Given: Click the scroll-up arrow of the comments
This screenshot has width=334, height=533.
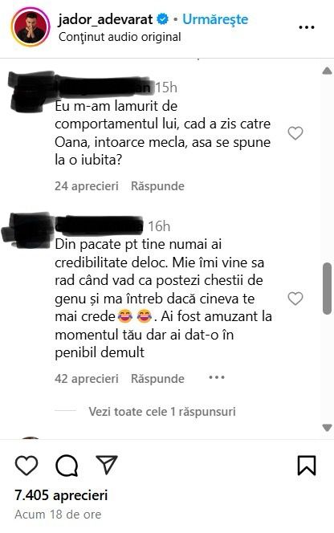Looking at the screenshot, I should (x=327, y=71).
